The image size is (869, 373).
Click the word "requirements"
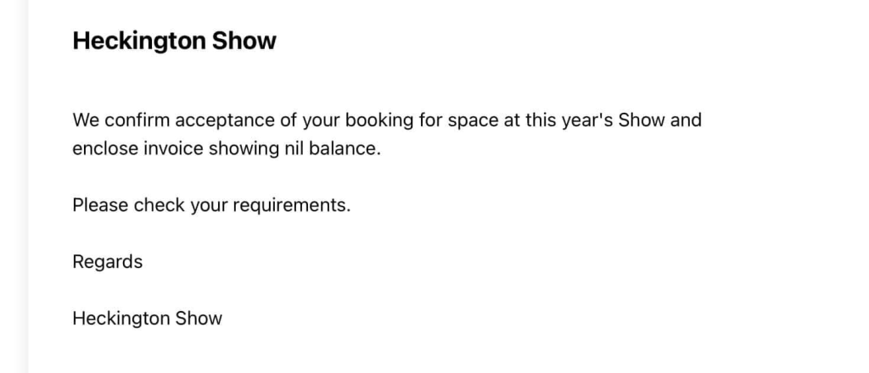pyautogui.click(x=292, y=205)
